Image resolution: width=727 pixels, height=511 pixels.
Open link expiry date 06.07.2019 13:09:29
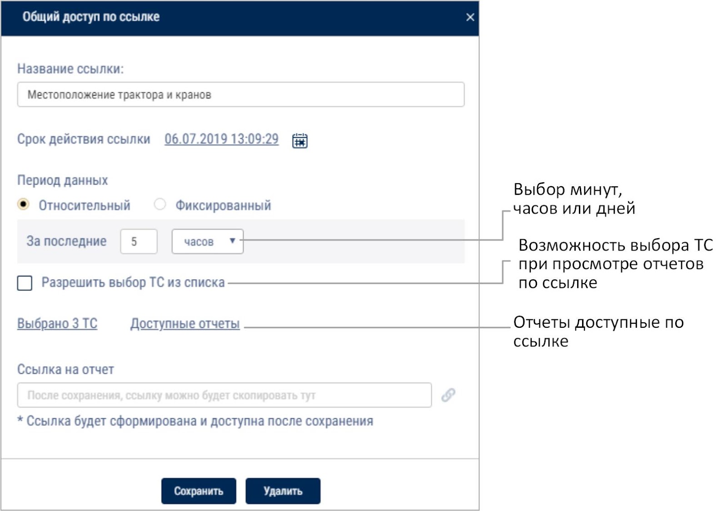221,139
